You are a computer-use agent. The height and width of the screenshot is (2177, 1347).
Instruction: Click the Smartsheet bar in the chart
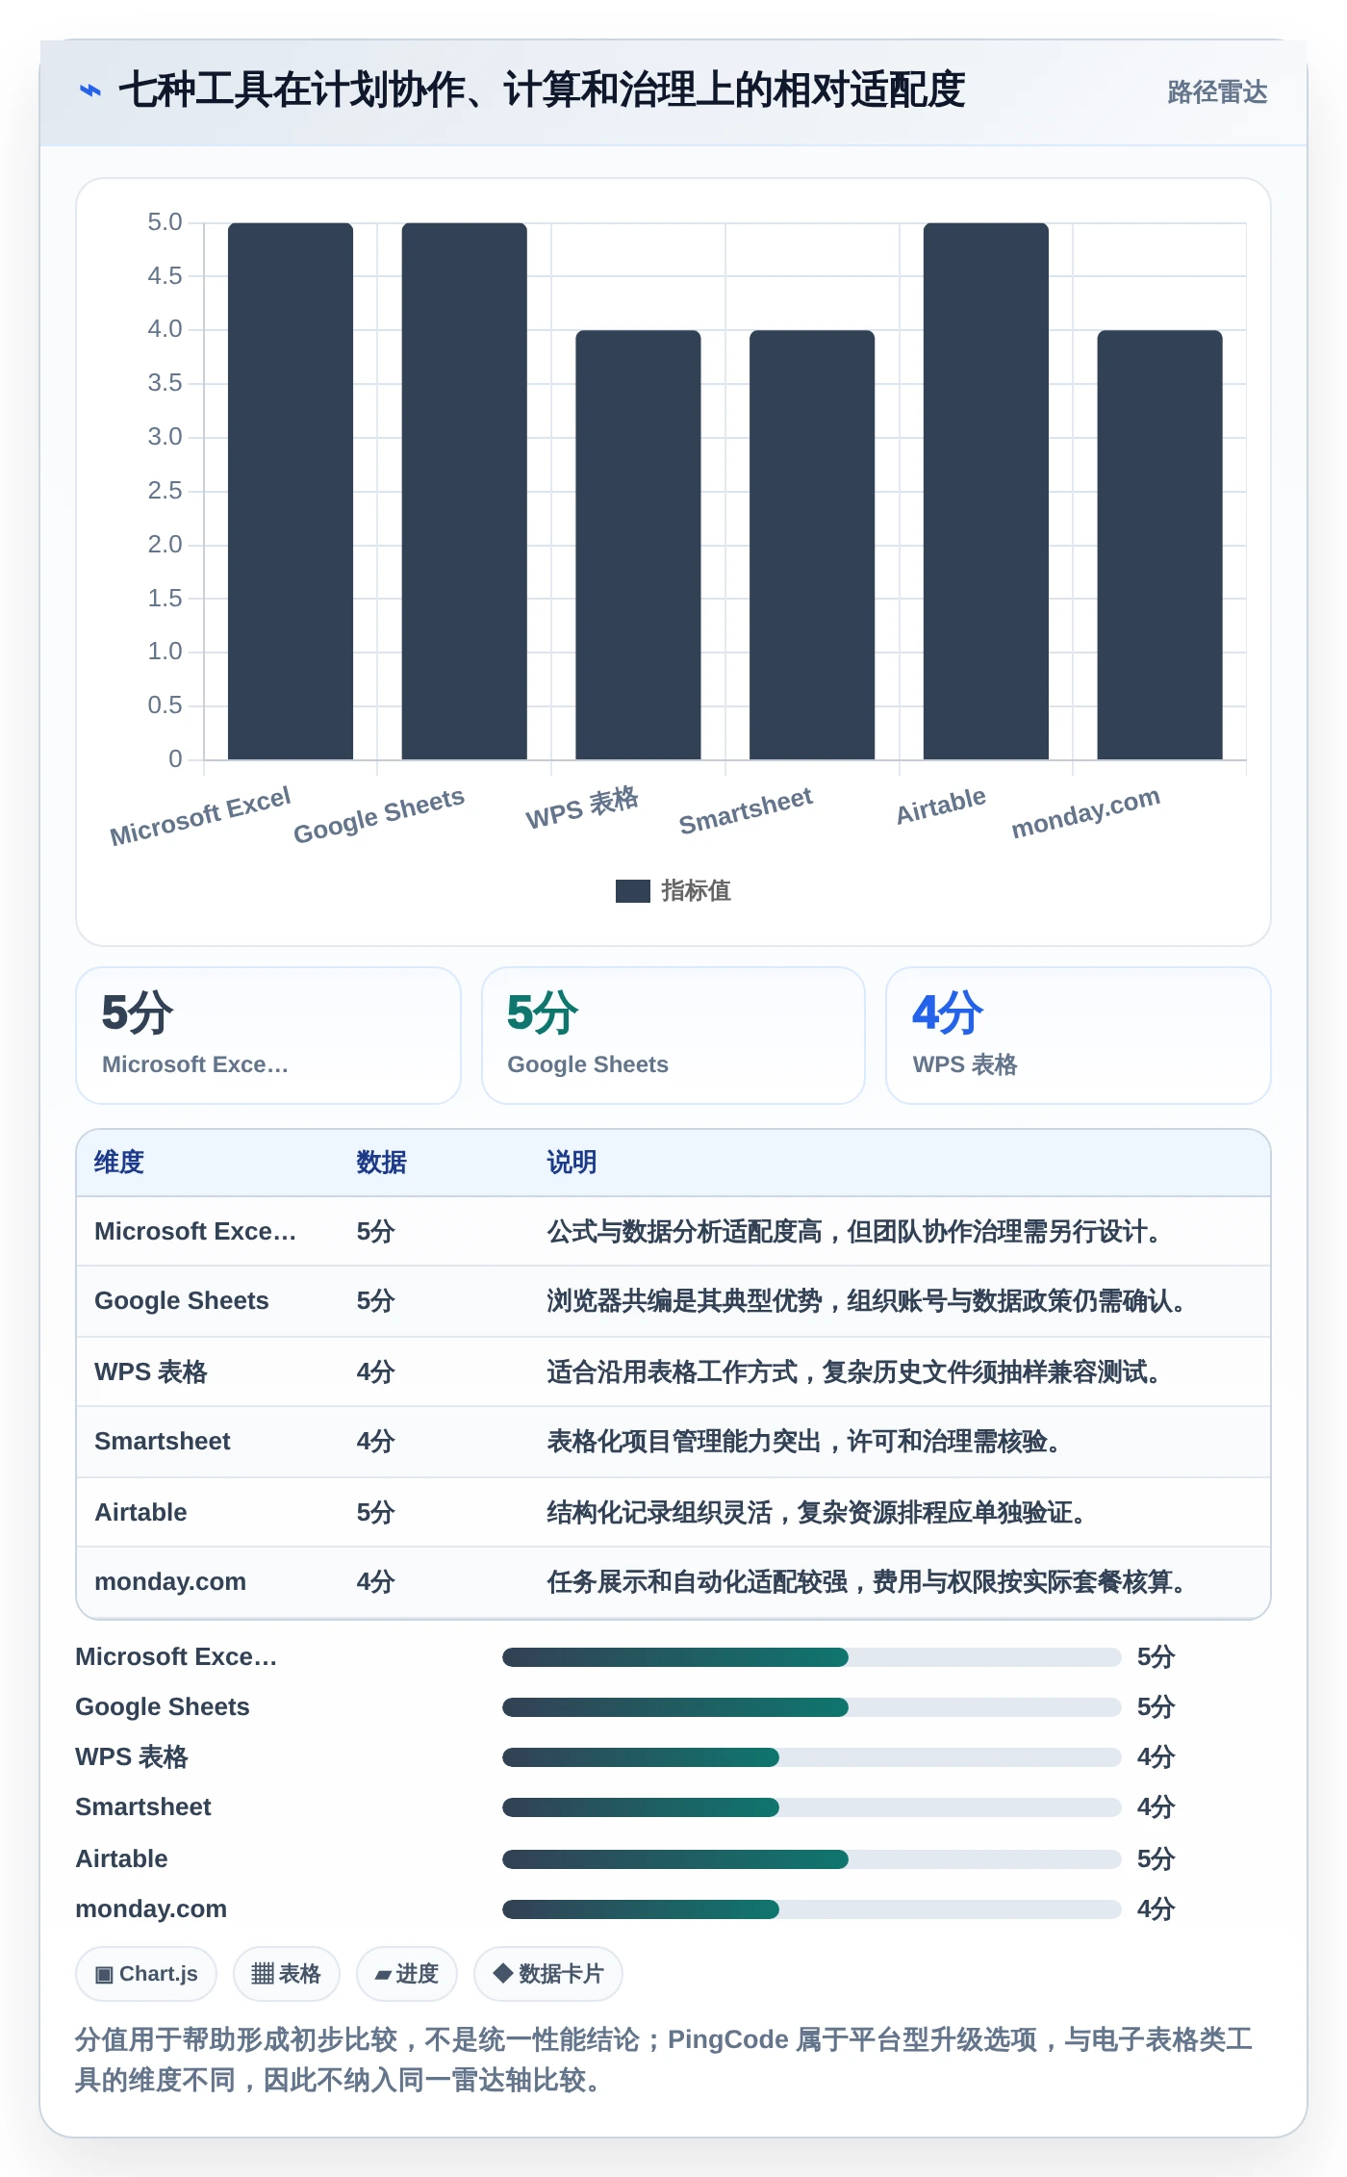[812, 545]
